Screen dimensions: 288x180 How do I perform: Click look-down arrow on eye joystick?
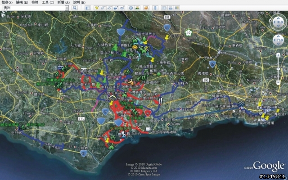coord(278,26)
